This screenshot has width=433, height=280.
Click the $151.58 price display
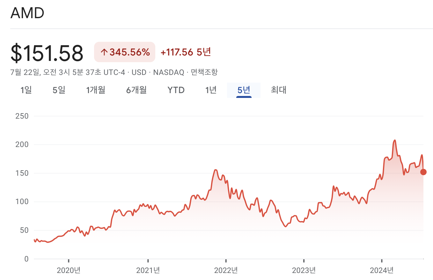pos(47,52)
